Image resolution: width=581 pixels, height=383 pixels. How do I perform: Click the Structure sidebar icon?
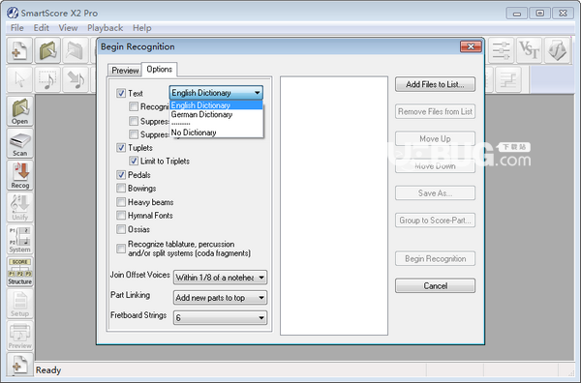click(x=20, y=272)
